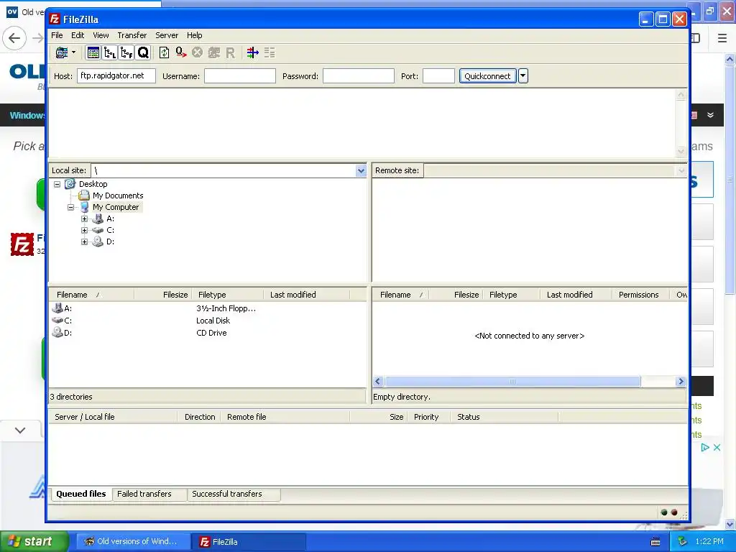Click the Host input field
The width and height of the screenshot is (736, 552).
pyautogui.click(x=116, y=76)
